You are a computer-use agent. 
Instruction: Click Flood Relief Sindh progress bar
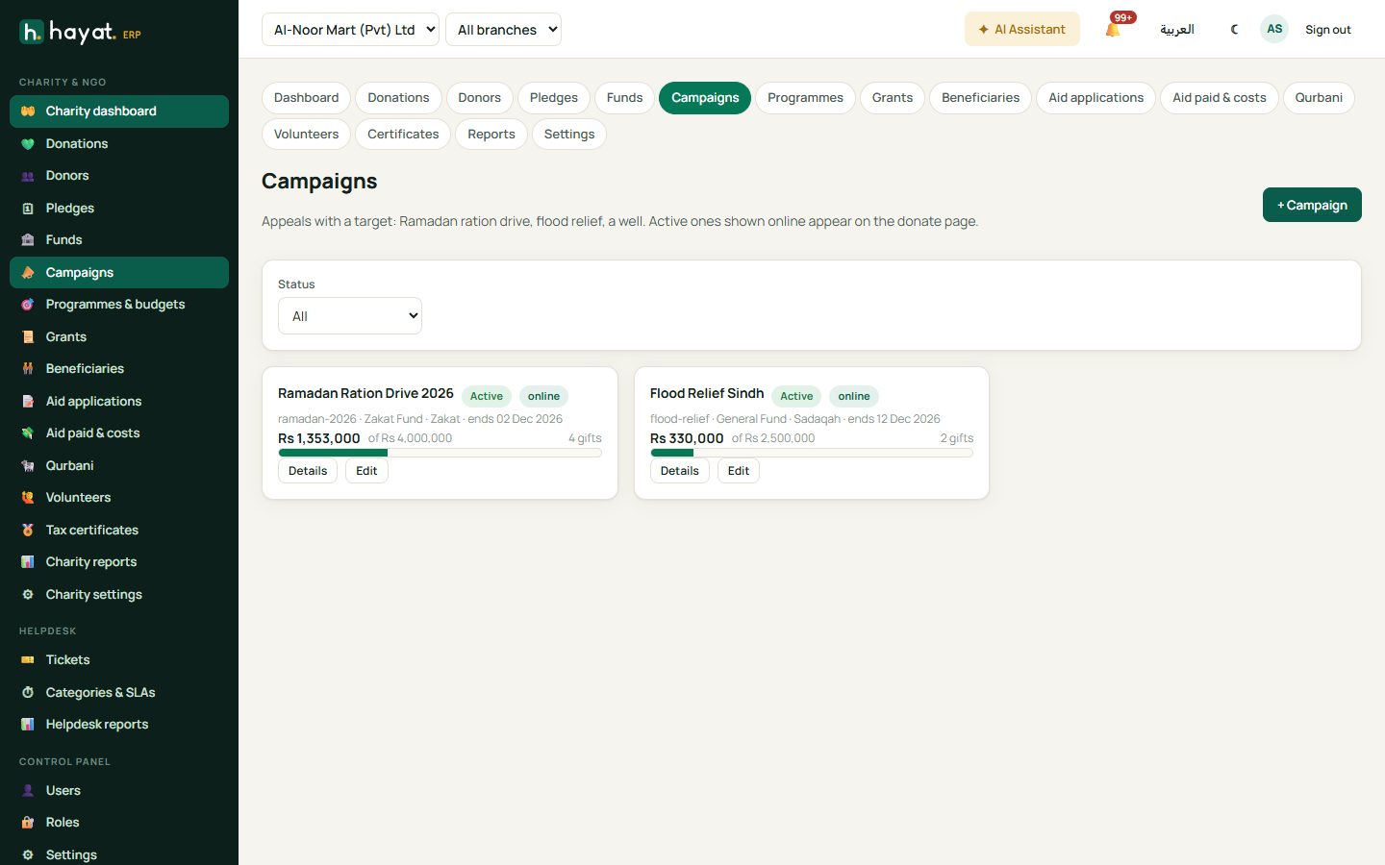coord(812,453)
